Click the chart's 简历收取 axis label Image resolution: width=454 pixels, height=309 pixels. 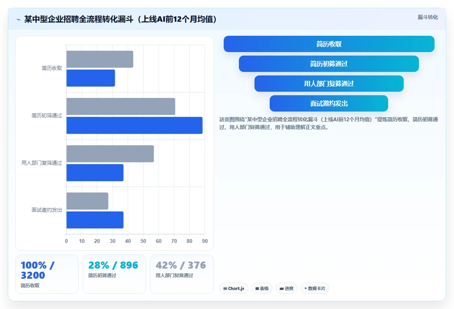click(x=52, y=68)
